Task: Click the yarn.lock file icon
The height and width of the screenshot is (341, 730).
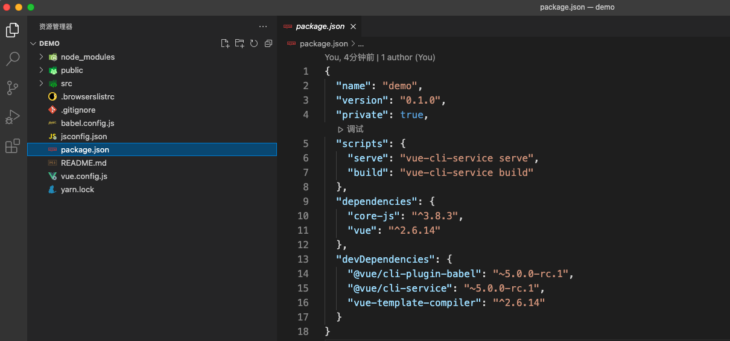Action: [x=52, y=189]
